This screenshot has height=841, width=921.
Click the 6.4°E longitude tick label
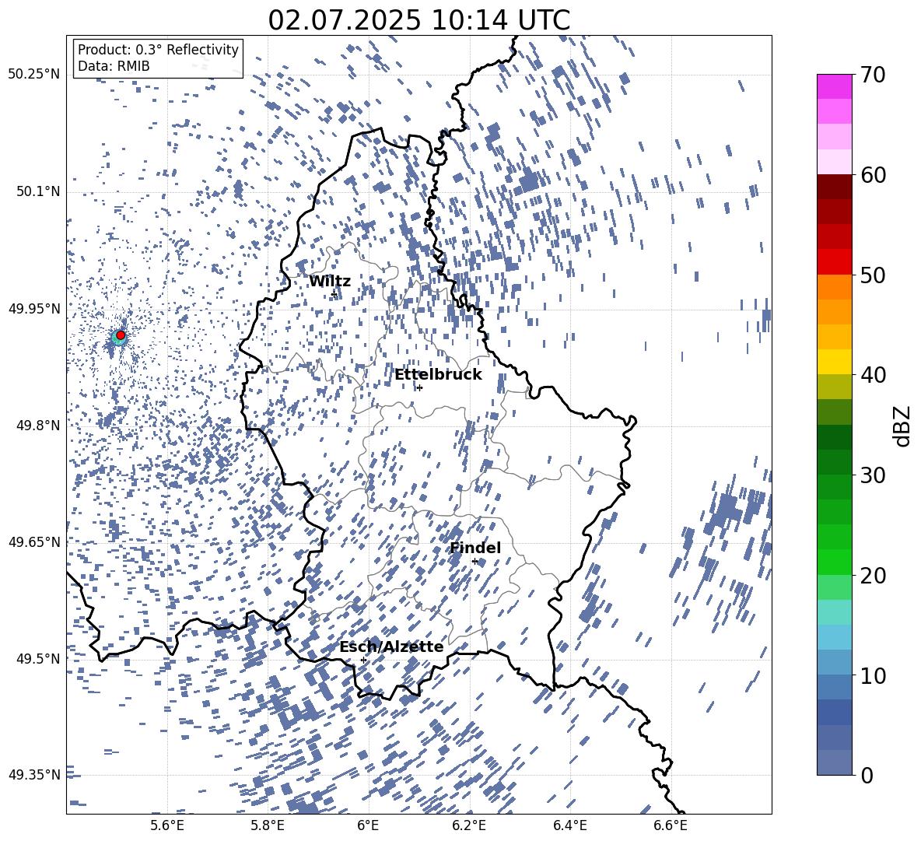(x=569, y=825)
